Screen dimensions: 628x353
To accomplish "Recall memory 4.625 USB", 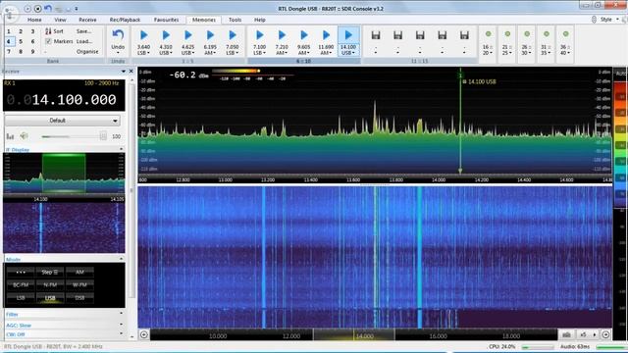I will tap(187, 41).
